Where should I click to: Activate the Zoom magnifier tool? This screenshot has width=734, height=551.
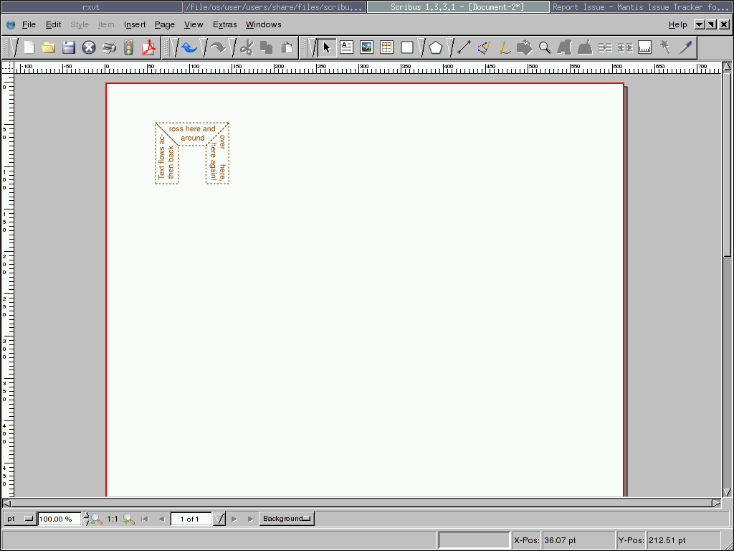point(545,48)
